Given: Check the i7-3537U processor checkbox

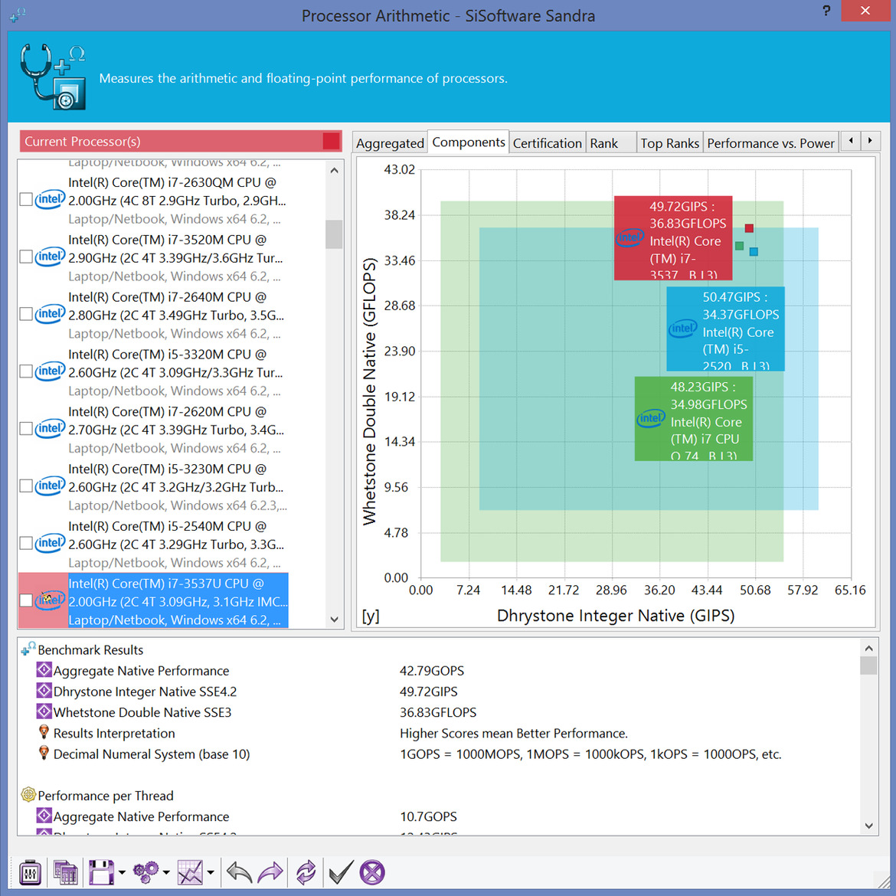Looking at the screenshot, I should click(26, 600).
